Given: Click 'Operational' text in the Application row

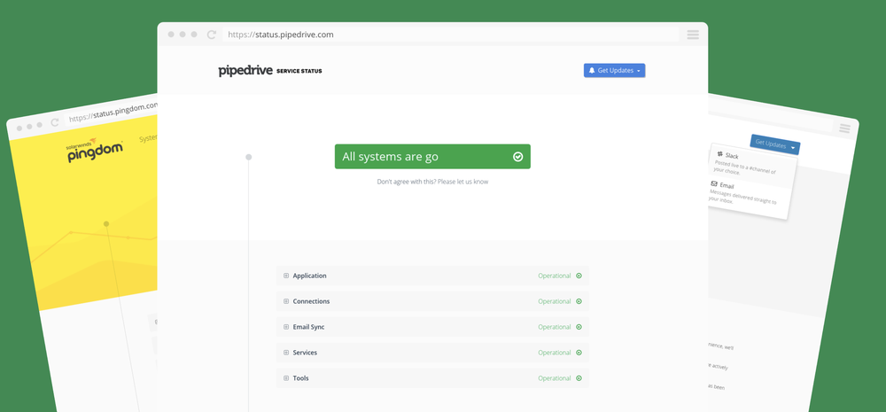Looking at the screenshot, I should (x=555, y=276).
